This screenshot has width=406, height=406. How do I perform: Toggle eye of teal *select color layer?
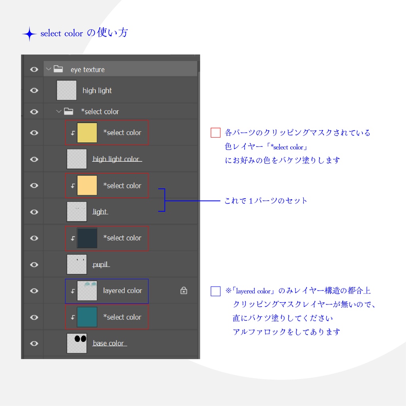tap(34, 317)
